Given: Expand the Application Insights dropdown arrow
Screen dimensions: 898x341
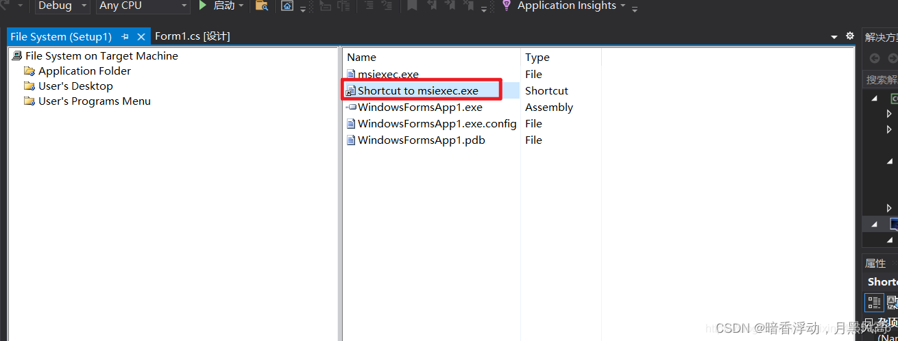Looking at the screenshot, I should pyautogui.click(x=622, y=6).
